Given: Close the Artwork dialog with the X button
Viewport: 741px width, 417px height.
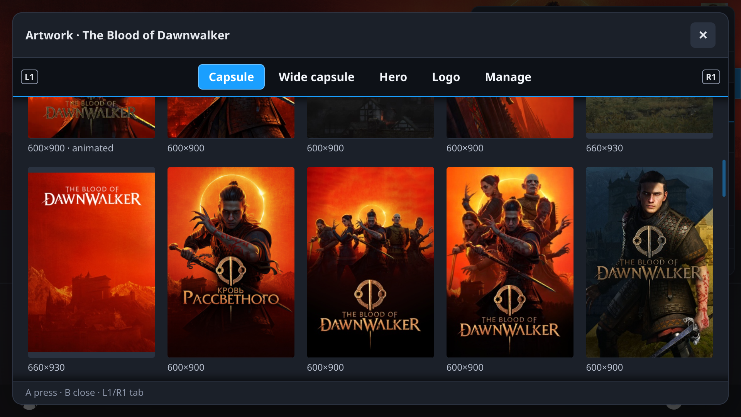Looking at the screenshot, I should pyautogui.click(x=703, y=35).
